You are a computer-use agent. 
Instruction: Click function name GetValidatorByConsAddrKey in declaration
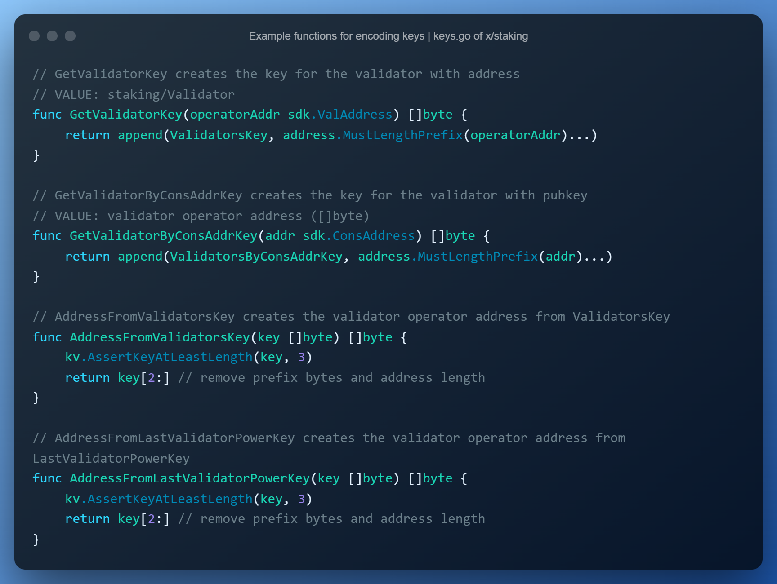click(x=163, y=236)
